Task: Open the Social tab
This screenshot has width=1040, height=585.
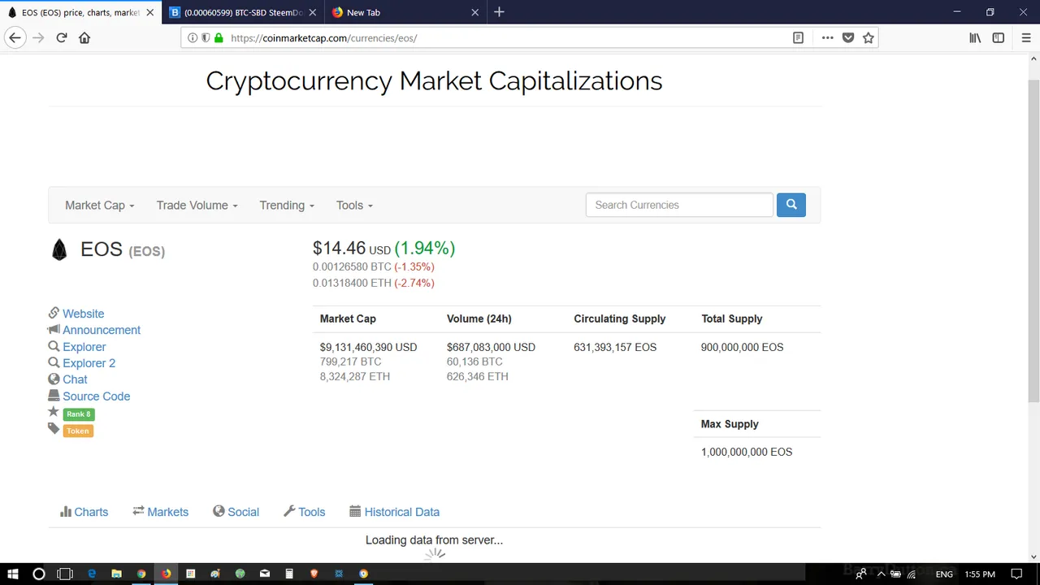Action: pos(236,512)
